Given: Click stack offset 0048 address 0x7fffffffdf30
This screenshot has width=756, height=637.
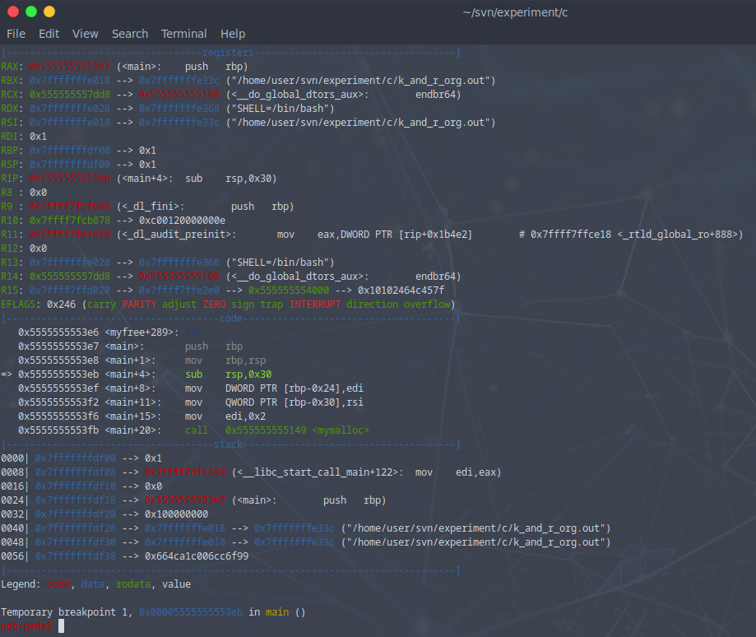Looking at the screenshot, I should click(76, 542).
